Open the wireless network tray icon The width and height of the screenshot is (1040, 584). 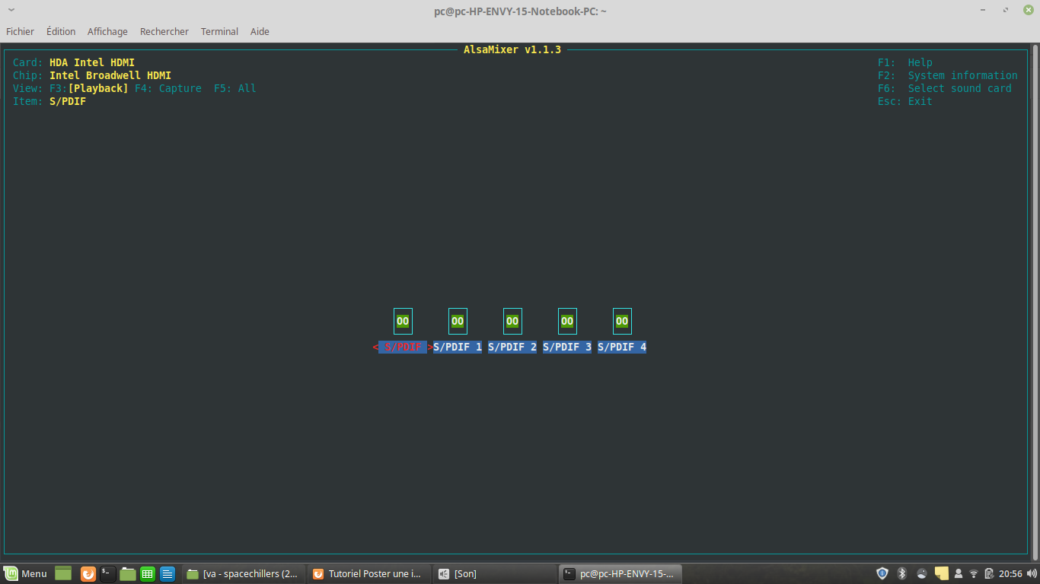[973, 573]
